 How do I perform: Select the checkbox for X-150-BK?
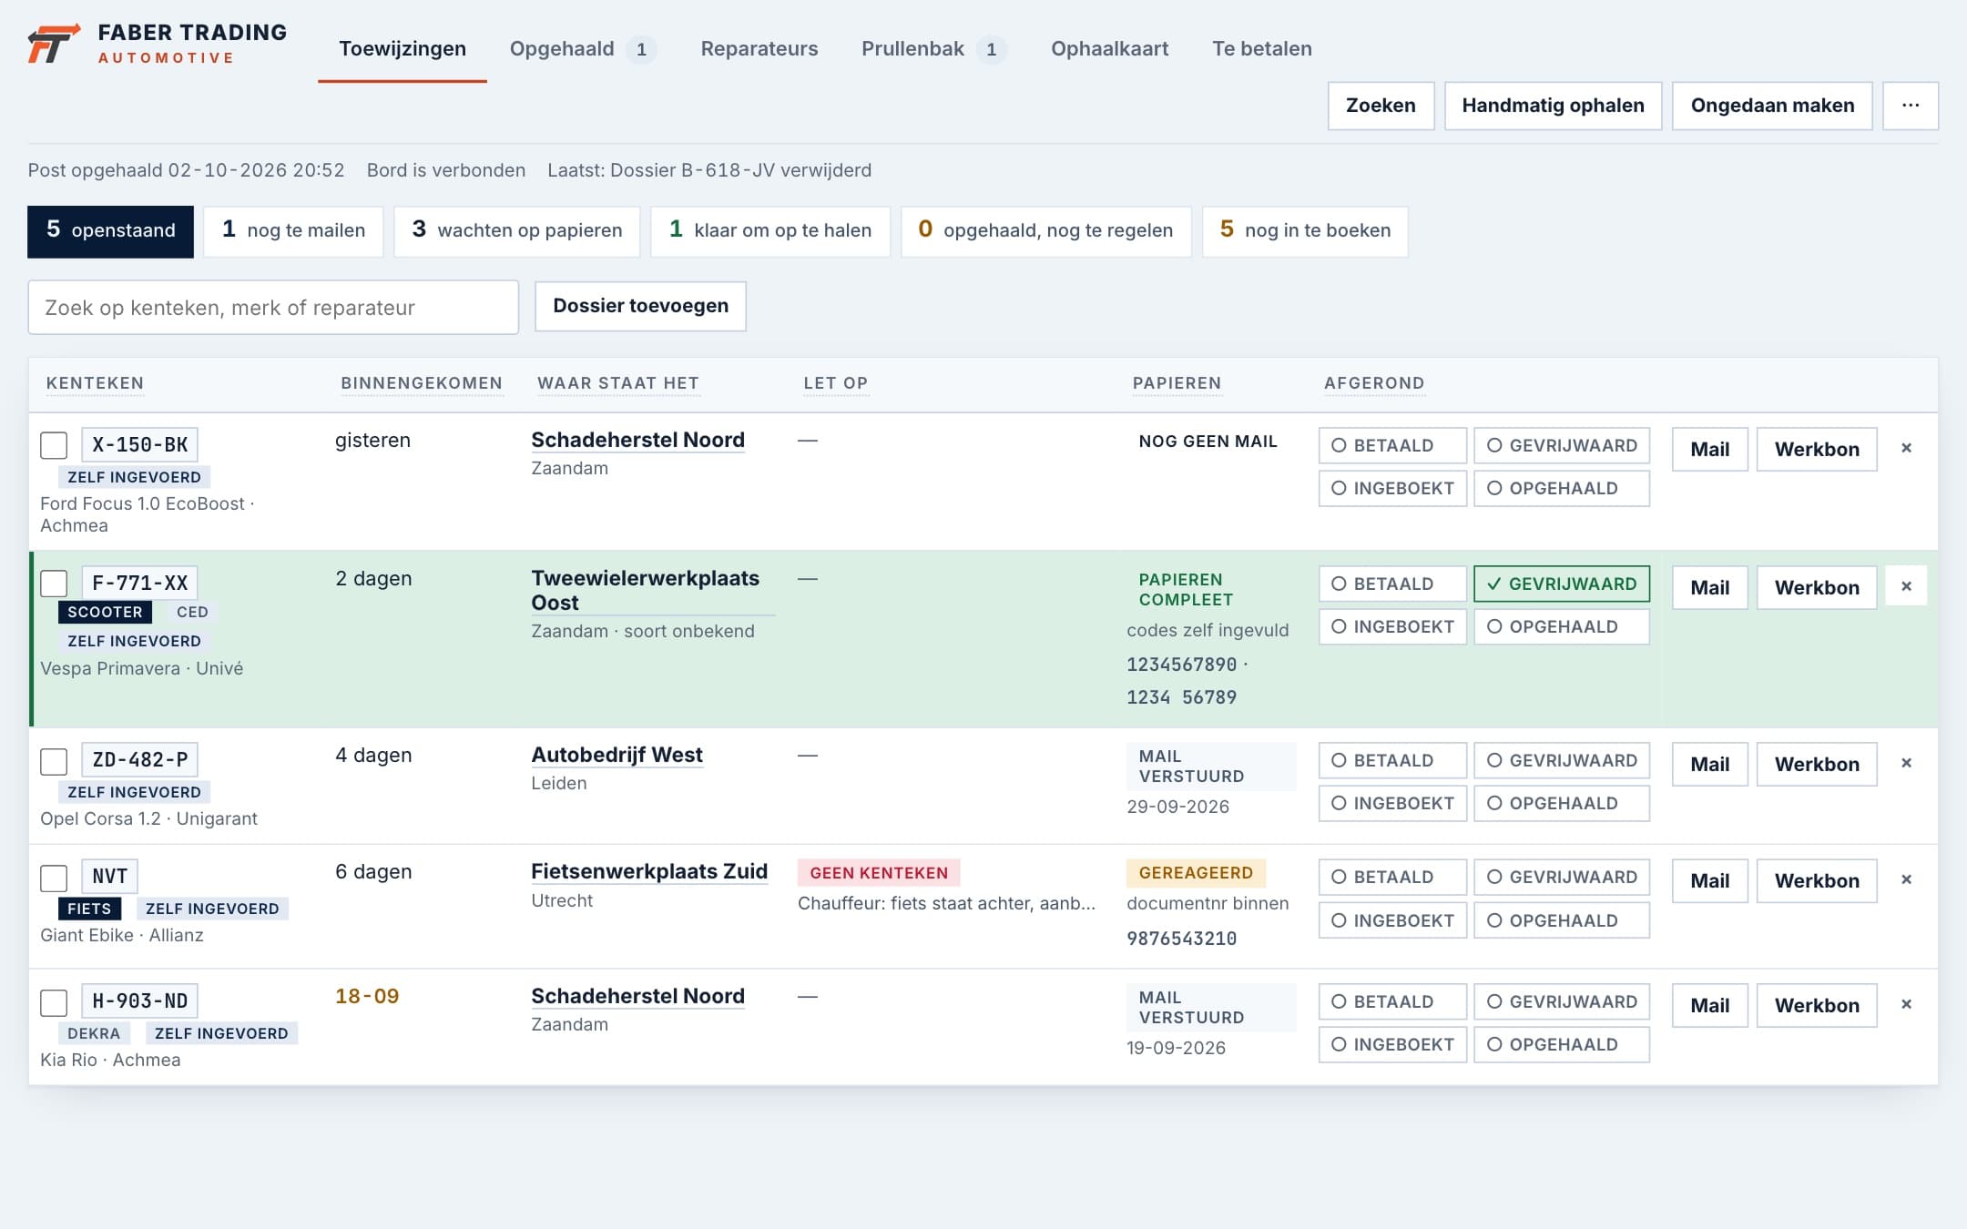click(x=54, y=445)
